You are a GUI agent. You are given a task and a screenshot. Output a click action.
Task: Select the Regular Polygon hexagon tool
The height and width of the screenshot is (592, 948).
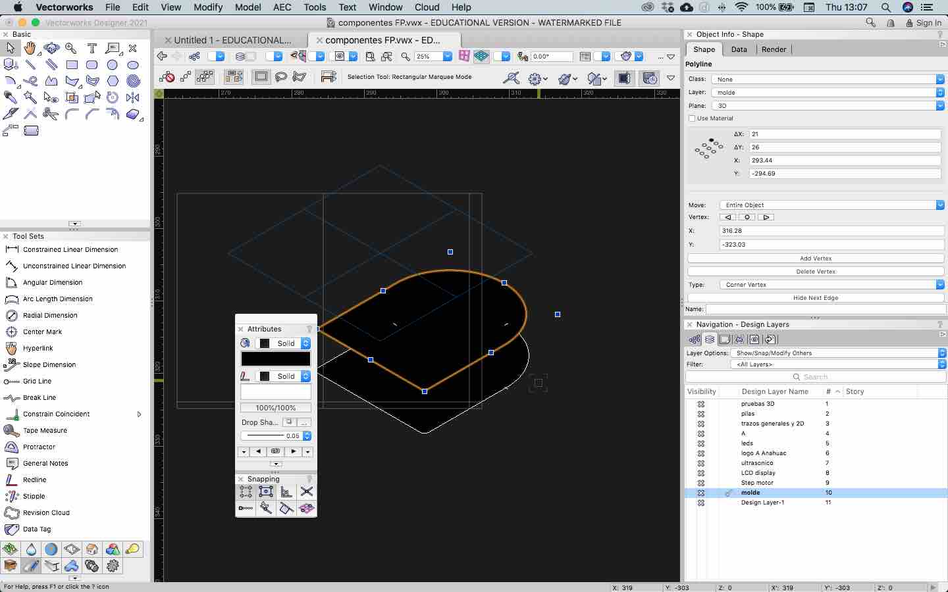113,81
